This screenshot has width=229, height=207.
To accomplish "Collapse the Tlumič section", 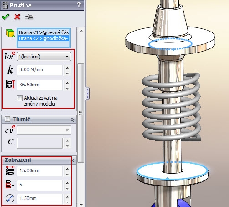I will [72, 119].
